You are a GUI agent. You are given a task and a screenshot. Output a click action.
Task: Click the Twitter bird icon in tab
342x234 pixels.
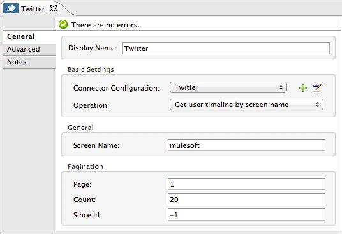[x=11, y=8]
